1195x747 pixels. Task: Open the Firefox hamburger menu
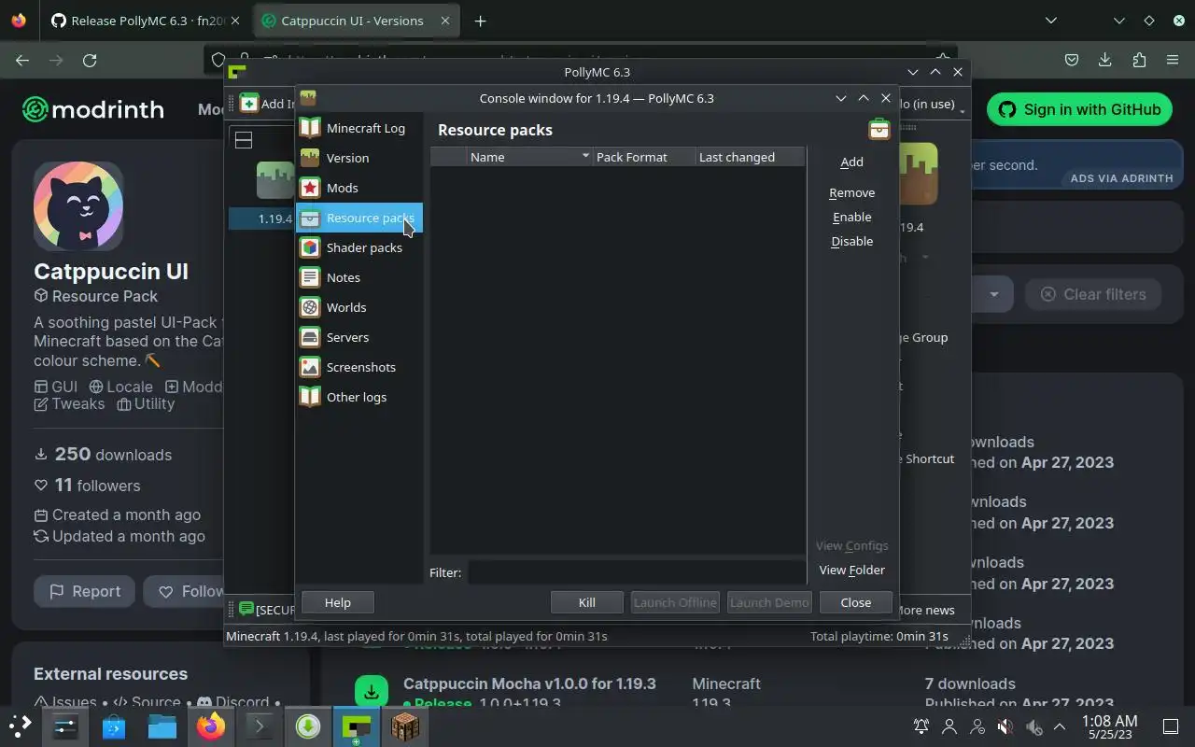[1173, 60]
